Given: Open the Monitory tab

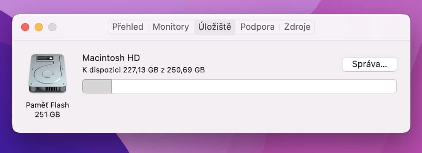Looking at the screenshot, I should point(171,27).
